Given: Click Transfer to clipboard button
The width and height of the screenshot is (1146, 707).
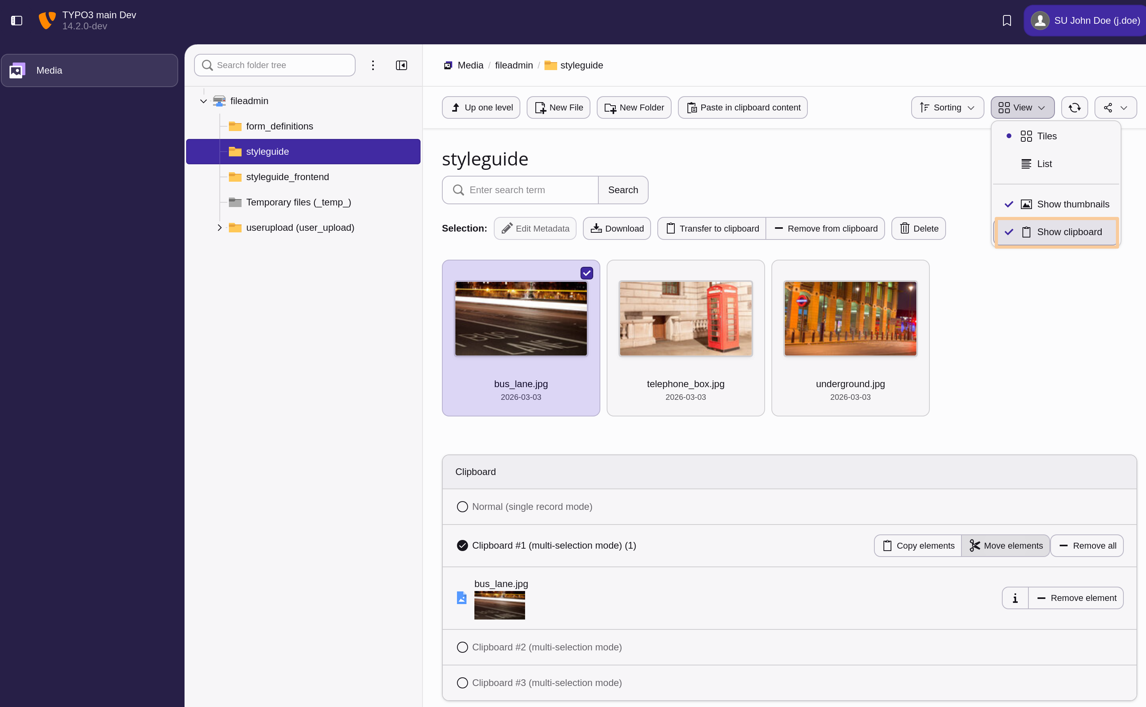Looking at the screenshot, I should [x=712, y=228].
